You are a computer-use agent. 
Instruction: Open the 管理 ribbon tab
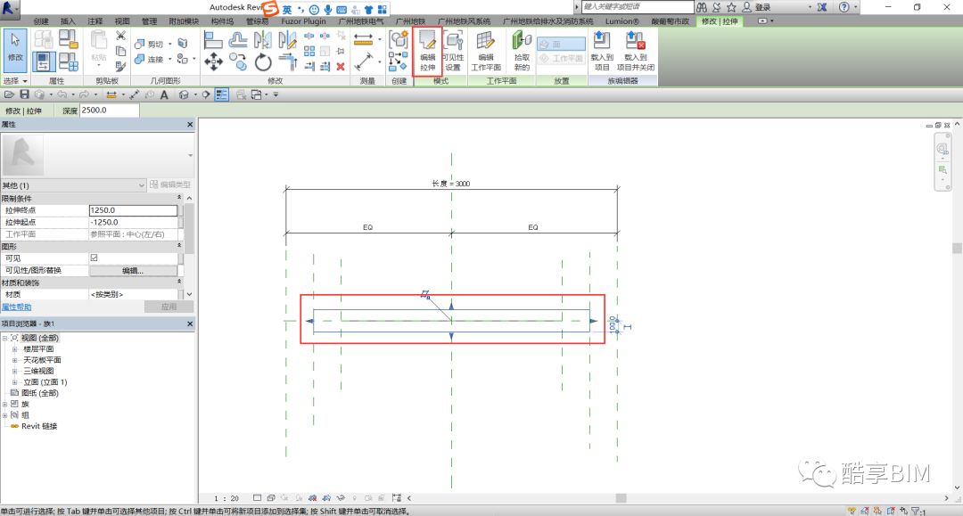point(149,20)
